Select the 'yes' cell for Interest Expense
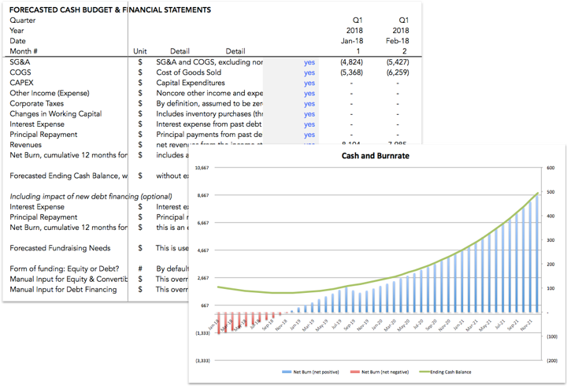 click(x=309, y=124)
